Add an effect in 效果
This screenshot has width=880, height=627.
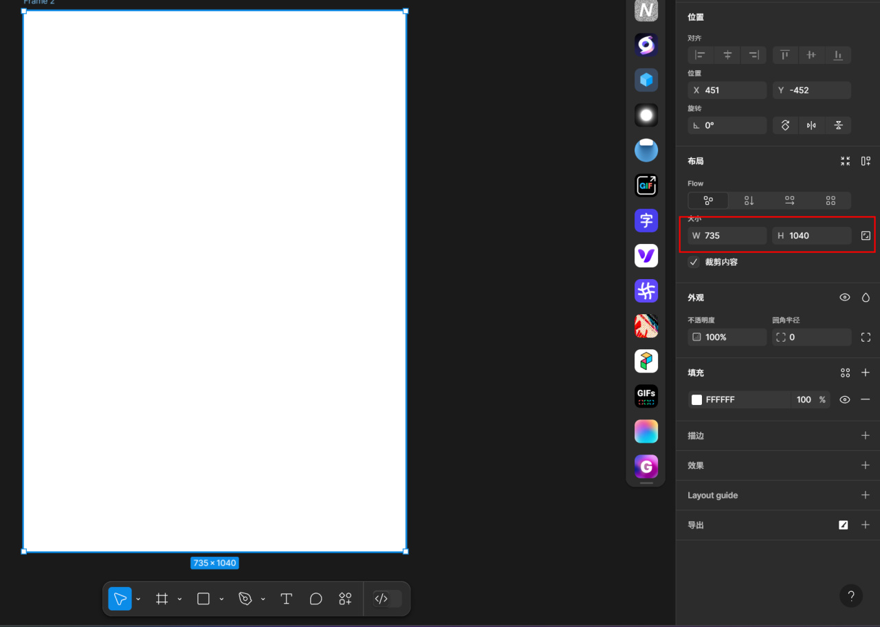[x=866, y=465]
